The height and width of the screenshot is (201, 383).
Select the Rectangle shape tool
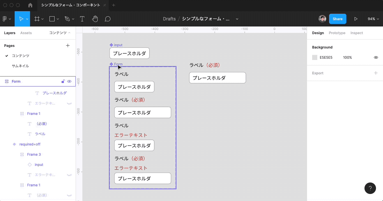click(52, 19)
